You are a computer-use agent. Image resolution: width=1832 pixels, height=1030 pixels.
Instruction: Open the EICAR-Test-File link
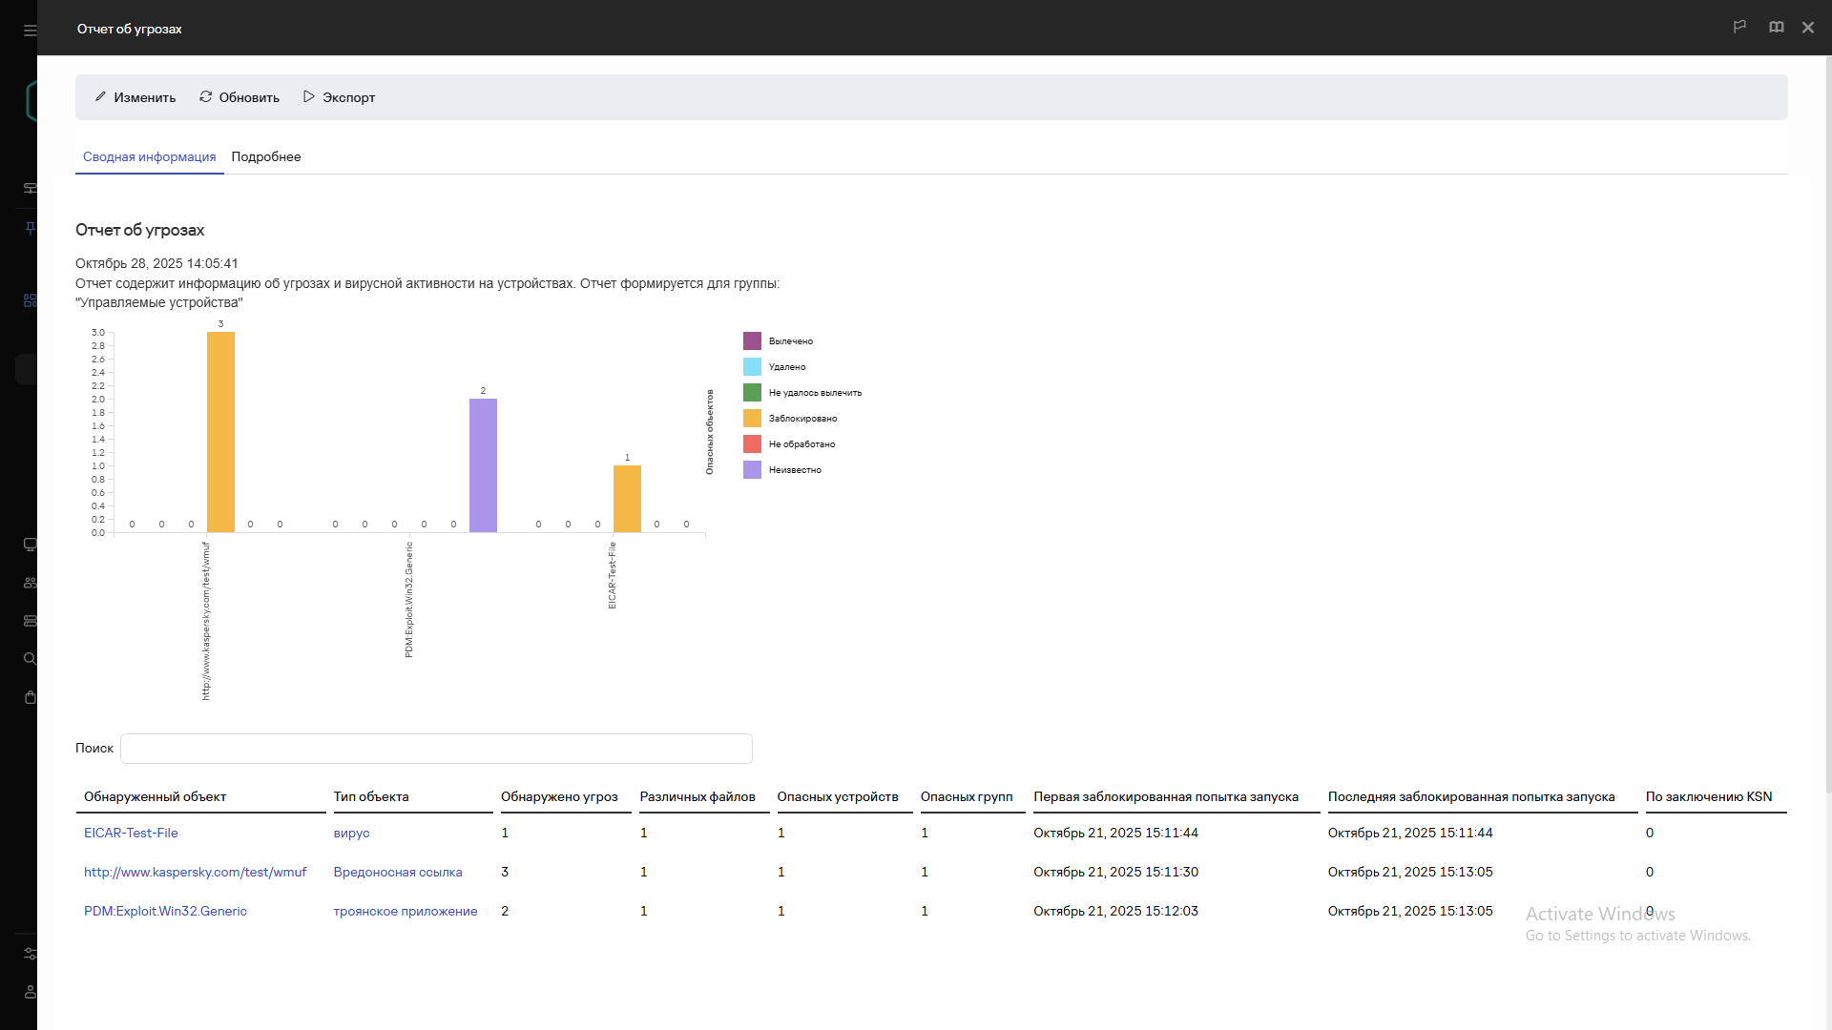(131, 833)
